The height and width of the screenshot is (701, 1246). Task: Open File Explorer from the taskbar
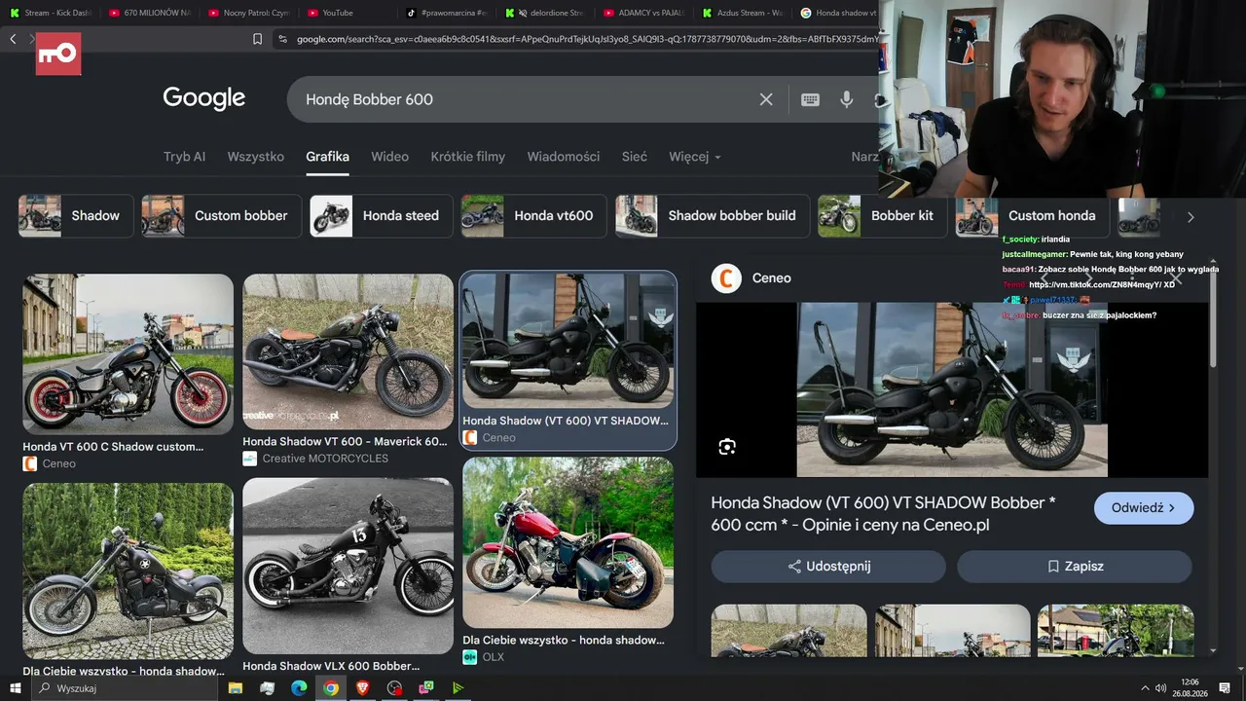click(x=235, y=688)
